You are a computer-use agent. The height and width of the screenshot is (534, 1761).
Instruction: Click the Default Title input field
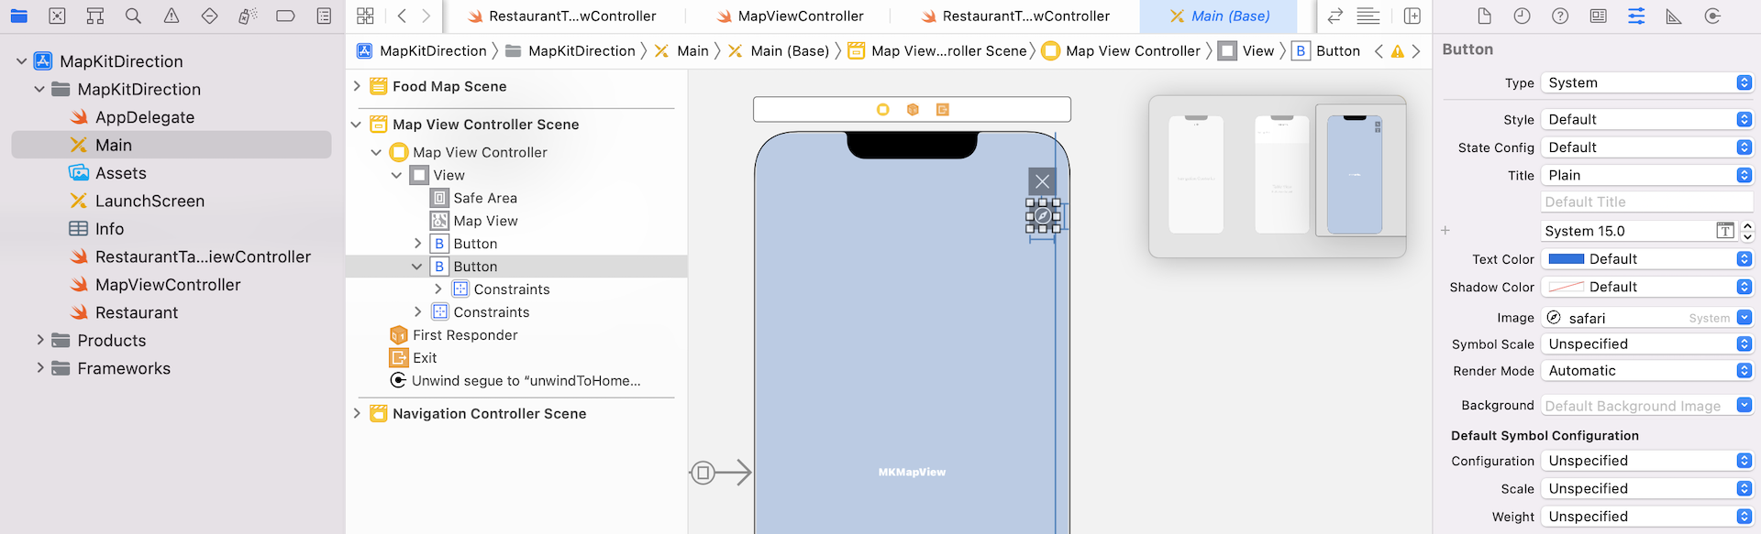pyautogui.click(x=1646, y=202)
